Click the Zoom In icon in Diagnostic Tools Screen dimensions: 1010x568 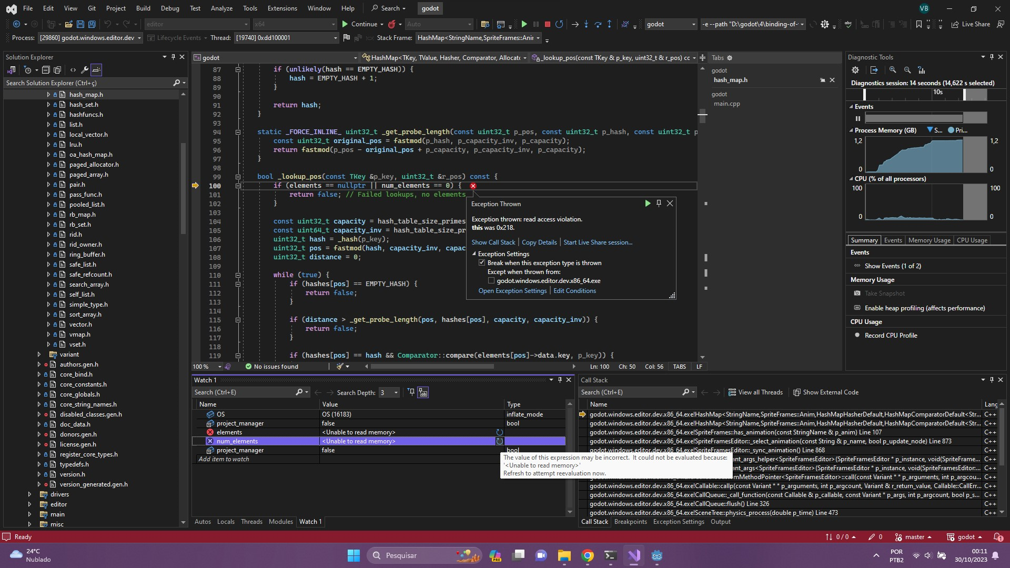[893, 69]
